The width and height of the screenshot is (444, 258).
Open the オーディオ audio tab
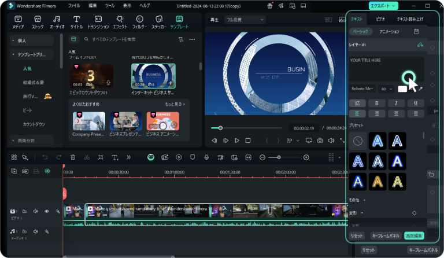[57, 22]
